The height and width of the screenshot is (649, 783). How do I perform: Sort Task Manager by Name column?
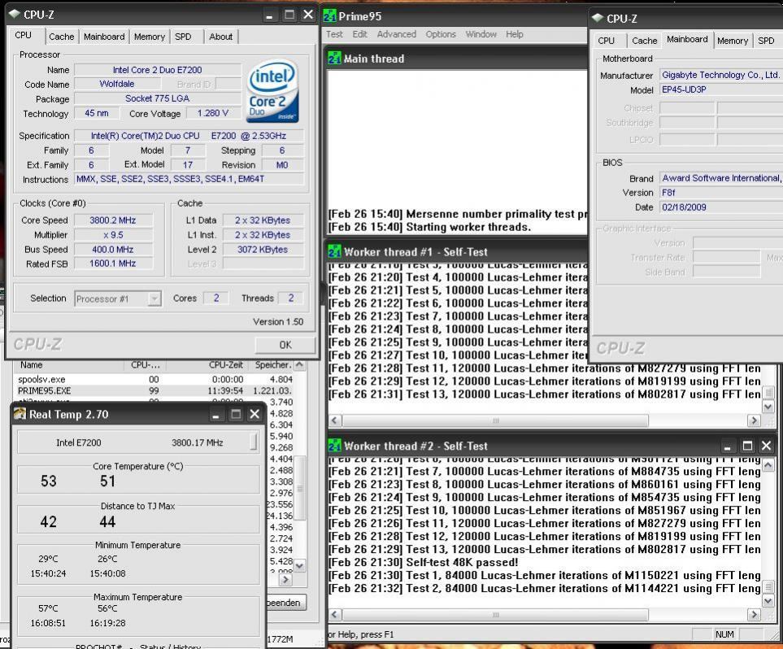(x=68, y=365)
